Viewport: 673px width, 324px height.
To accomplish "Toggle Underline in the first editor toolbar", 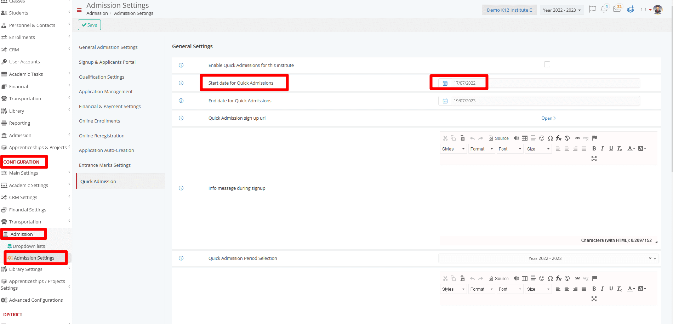I will (x=611, y=149).
